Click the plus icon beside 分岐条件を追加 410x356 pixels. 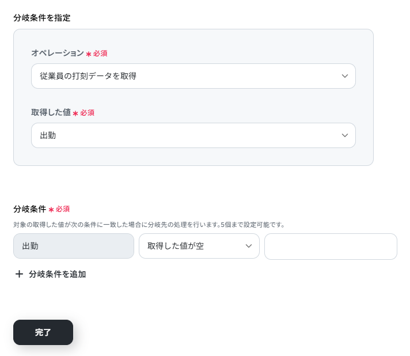19,274
